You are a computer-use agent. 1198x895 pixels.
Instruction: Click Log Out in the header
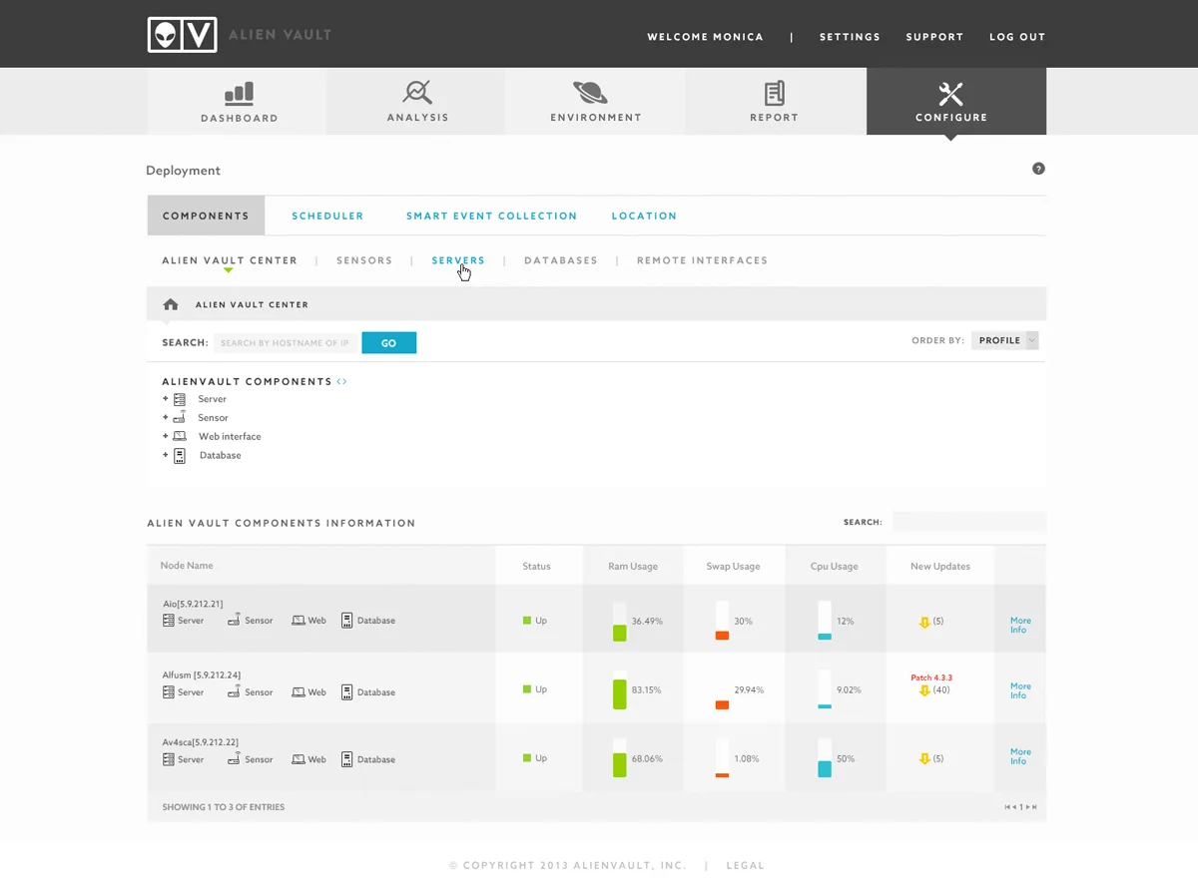[1017, 37]
